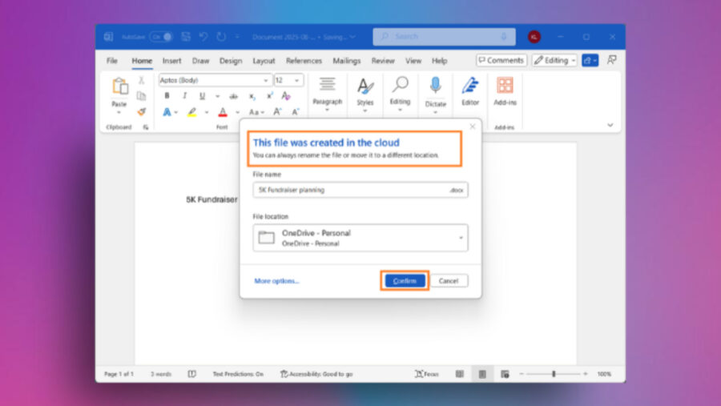Screen dimensions: 721x406
Task: Close the cloud file dialog
Action: pos(472,127)
